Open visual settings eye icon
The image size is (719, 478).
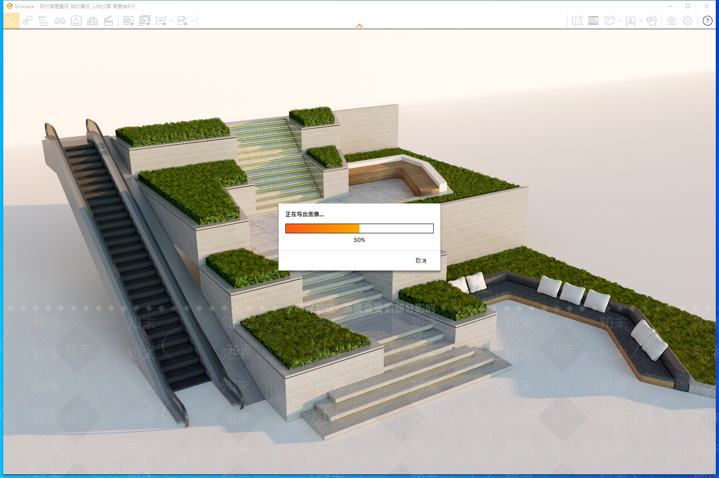671,21
